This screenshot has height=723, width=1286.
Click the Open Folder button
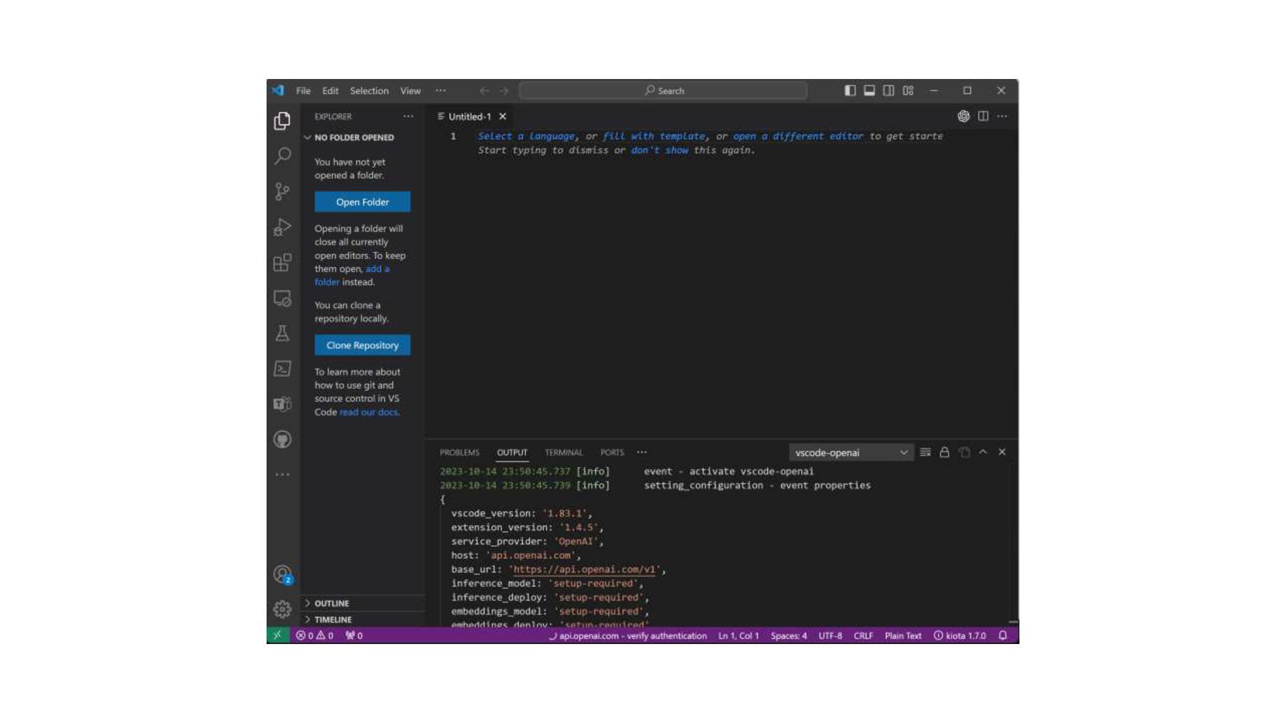click(x=362, y=202)
